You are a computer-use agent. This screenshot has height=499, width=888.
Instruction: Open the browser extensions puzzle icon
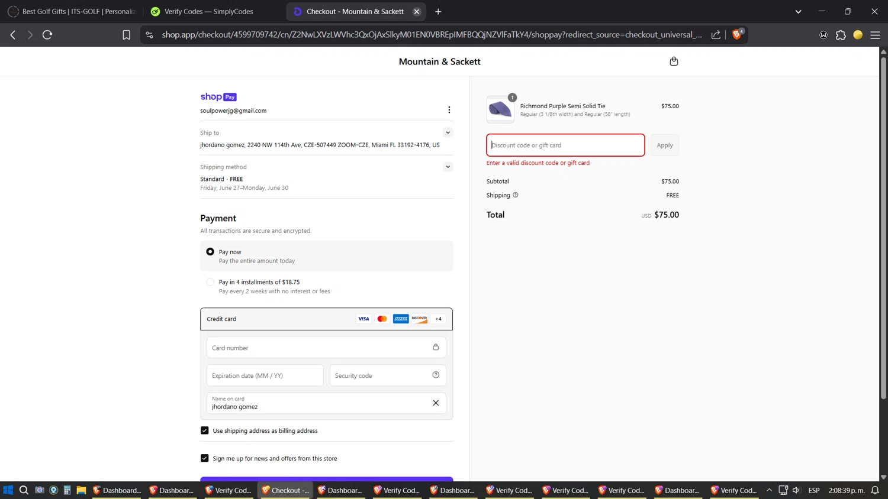pyautogui.click(x=841, y=35)
